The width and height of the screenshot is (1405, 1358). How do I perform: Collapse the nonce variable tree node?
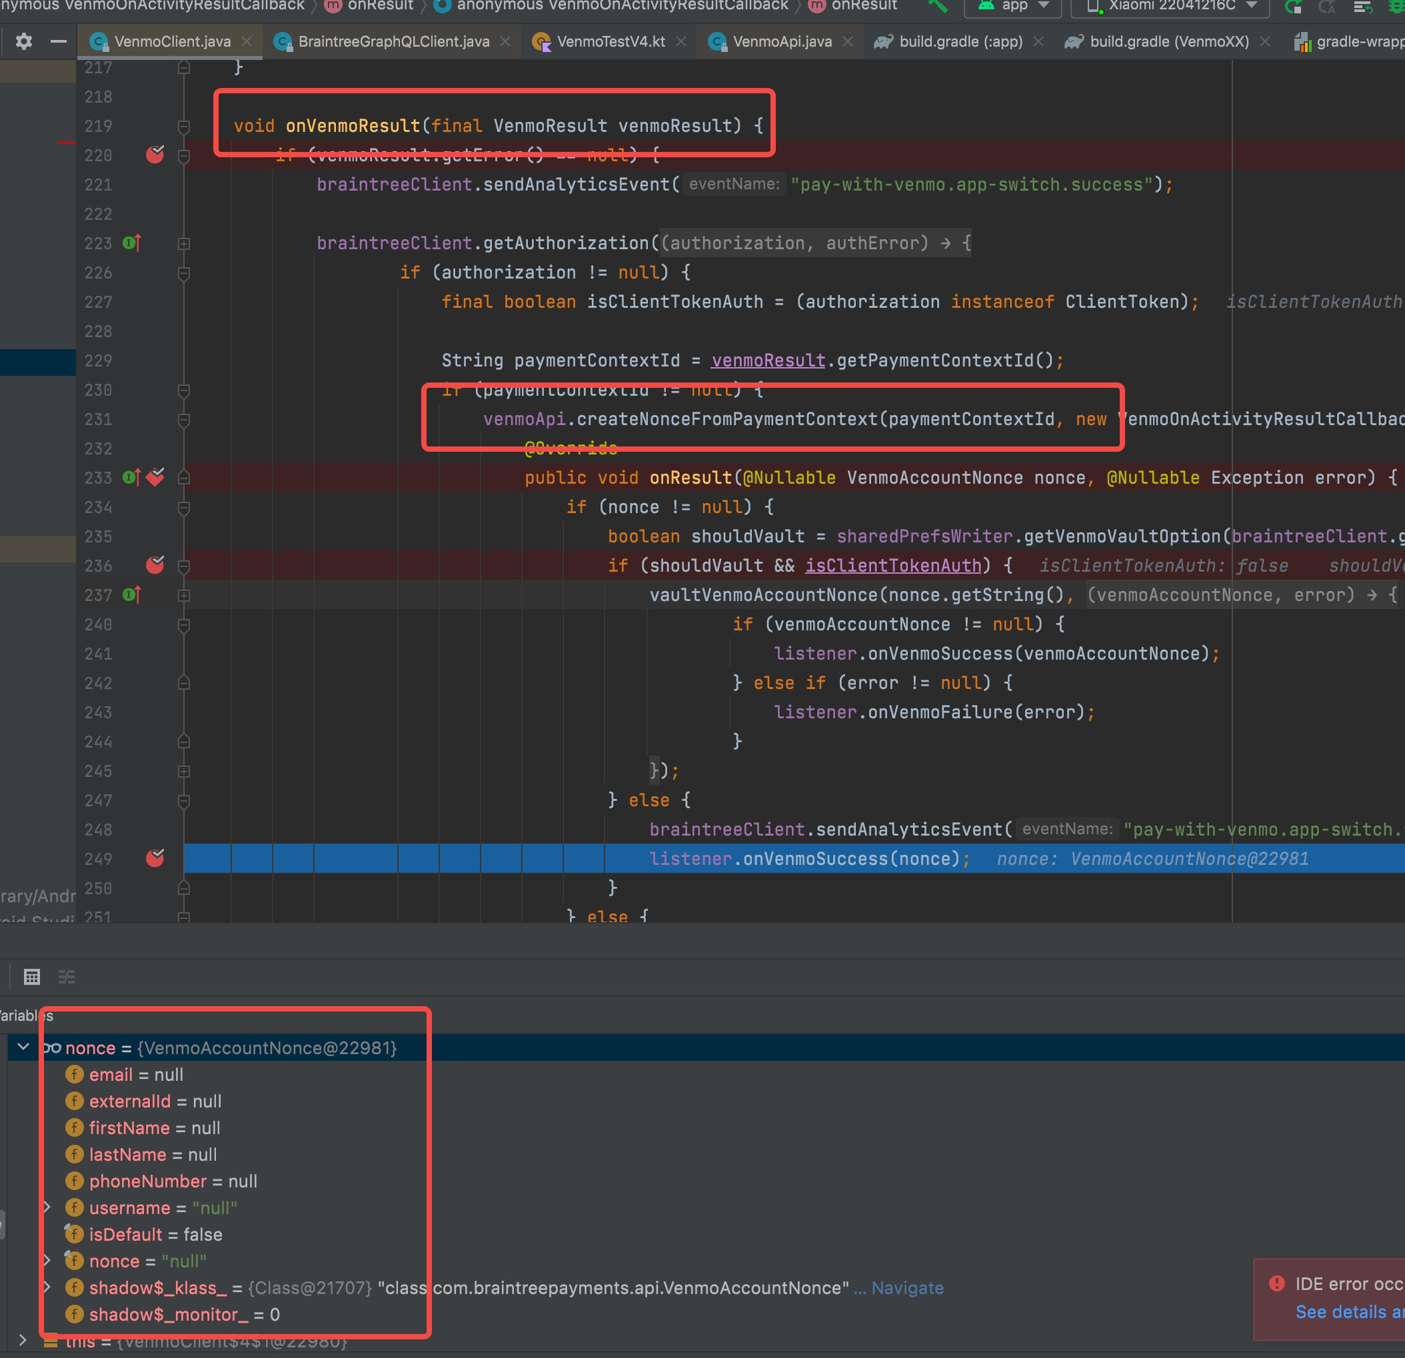coord(23,1047)
